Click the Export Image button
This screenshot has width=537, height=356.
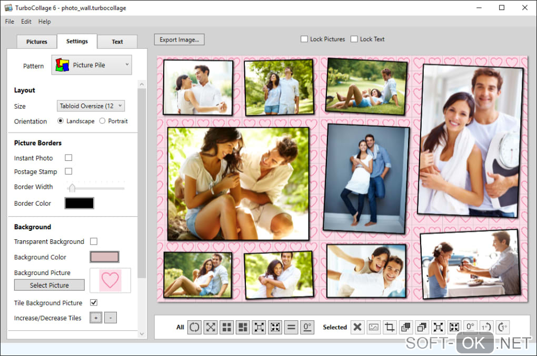coord(179,39)
